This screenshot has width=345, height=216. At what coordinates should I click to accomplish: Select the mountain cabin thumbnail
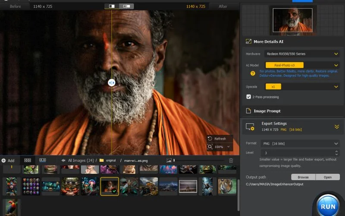click(x=149, y=187)
